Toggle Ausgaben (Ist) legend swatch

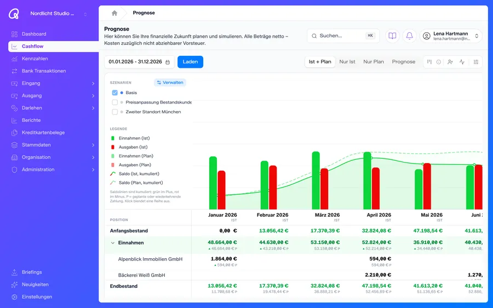(113, 147)
